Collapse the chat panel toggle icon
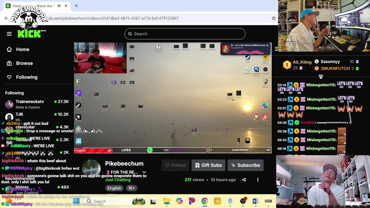The height and width of the screenshot is (208, 370). [277, 49]
